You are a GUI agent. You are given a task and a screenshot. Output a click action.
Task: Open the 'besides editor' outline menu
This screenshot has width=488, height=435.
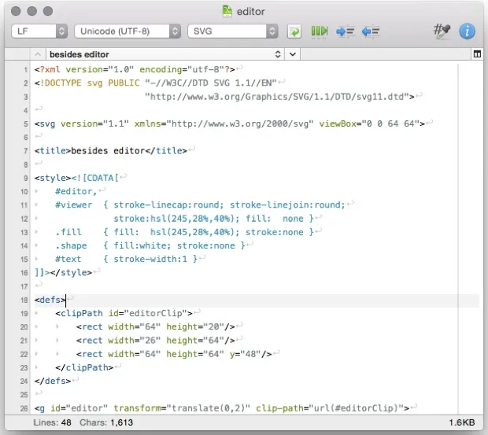pyautogui.click(x=165, y=54)
